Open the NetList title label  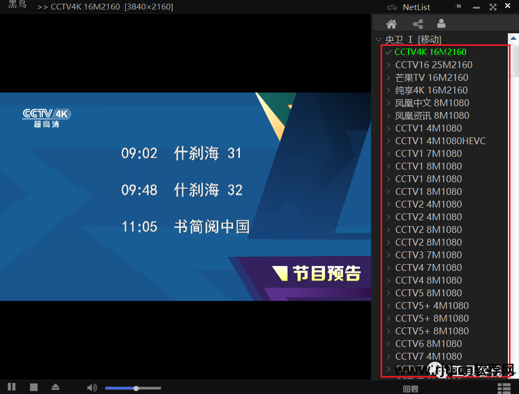point(416,7)
